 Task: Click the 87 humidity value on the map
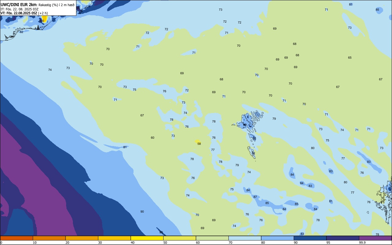coord(255,197)
